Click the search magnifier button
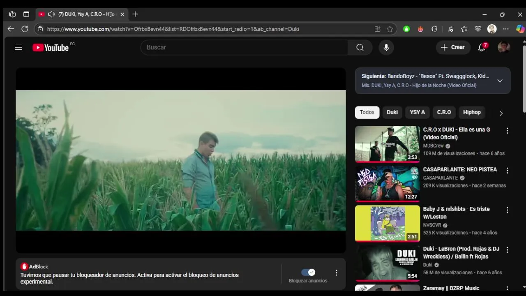Image resolution: width=526 pixels, height=296 pixels. point(360,47)
